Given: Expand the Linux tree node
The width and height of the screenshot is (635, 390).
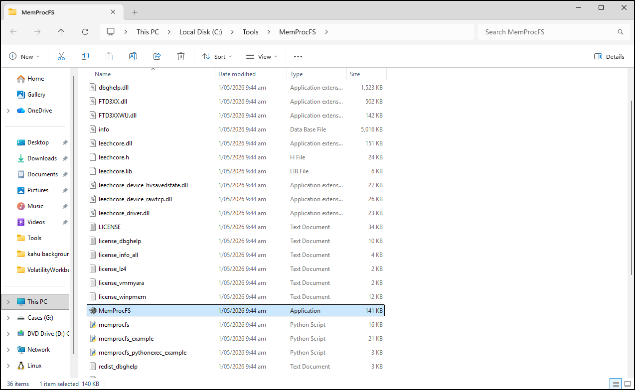Looking at the screenshot, I should (x=8, y=366).
